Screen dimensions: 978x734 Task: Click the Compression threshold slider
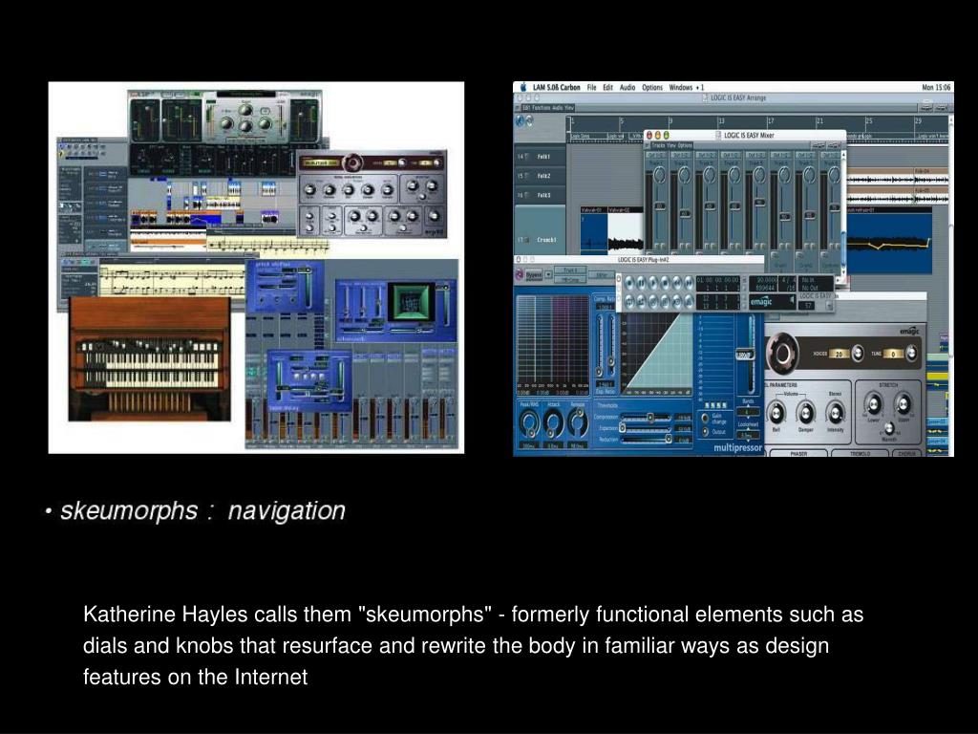[x=647, y=418]
